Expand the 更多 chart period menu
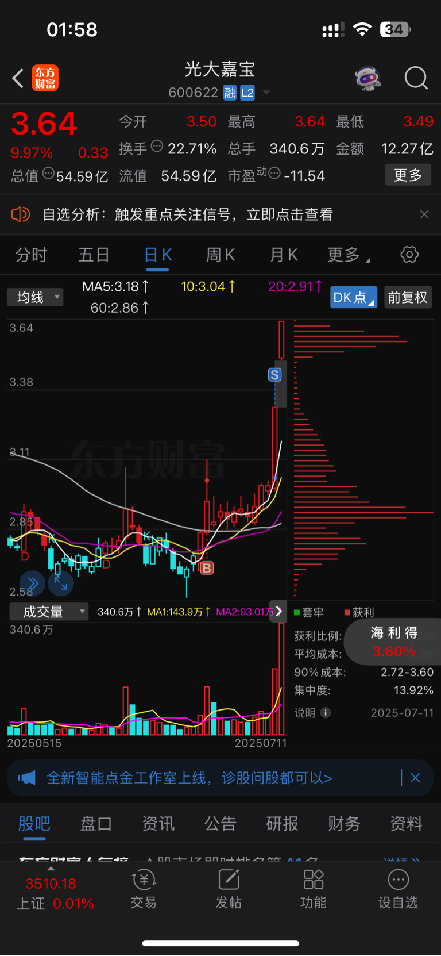Screen dimensions: 441x956 tap(348, 255)
